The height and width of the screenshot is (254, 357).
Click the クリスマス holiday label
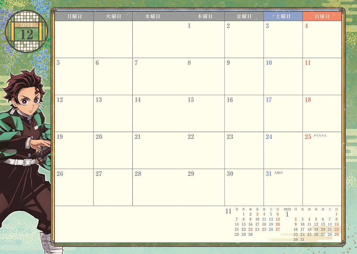pyautogui.click(x=320, y=136)
